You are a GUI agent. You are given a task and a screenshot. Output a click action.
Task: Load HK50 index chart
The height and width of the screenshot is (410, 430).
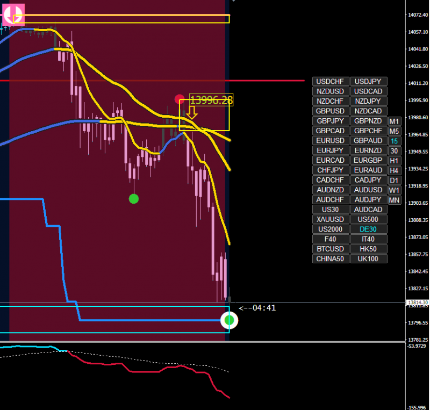(368, 249)
